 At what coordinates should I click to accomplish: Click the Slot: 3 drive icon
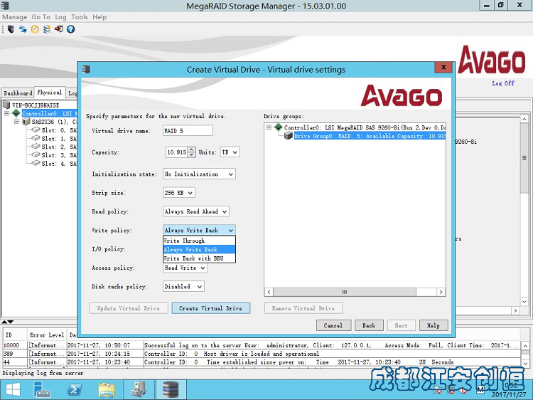(36, 155)
